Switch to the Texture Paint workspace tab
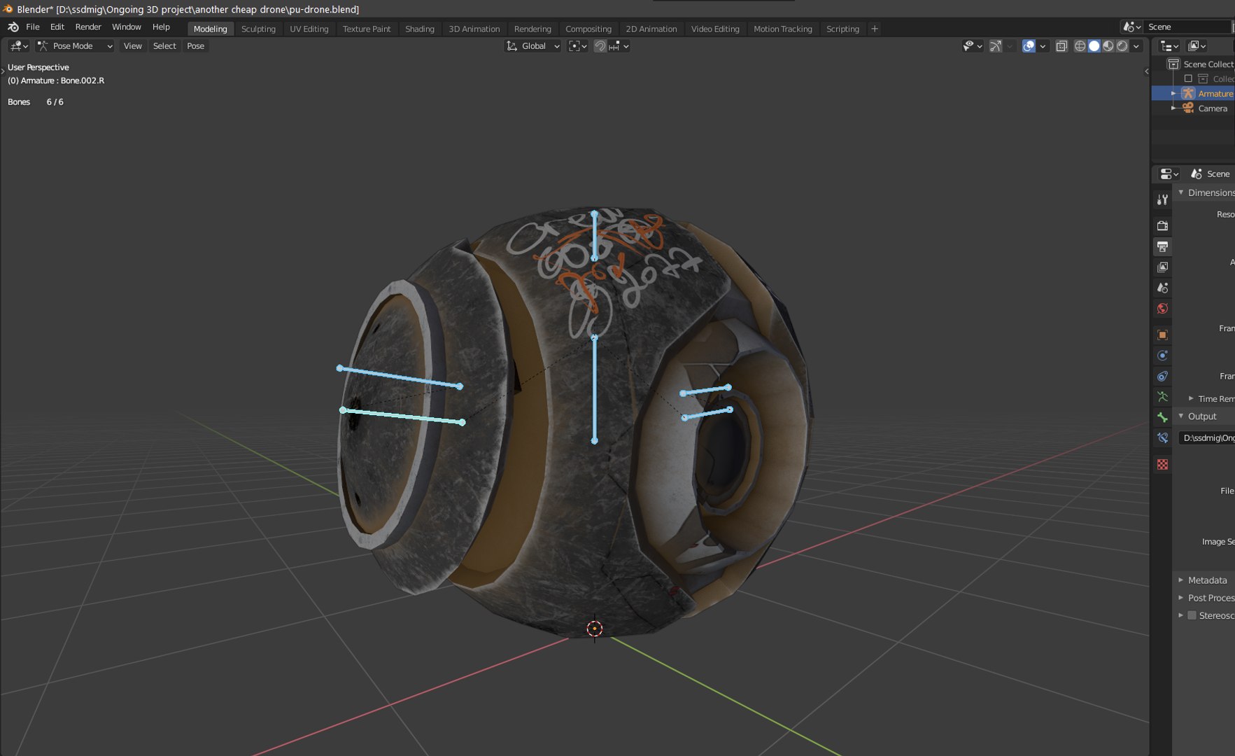 point(367,29)
